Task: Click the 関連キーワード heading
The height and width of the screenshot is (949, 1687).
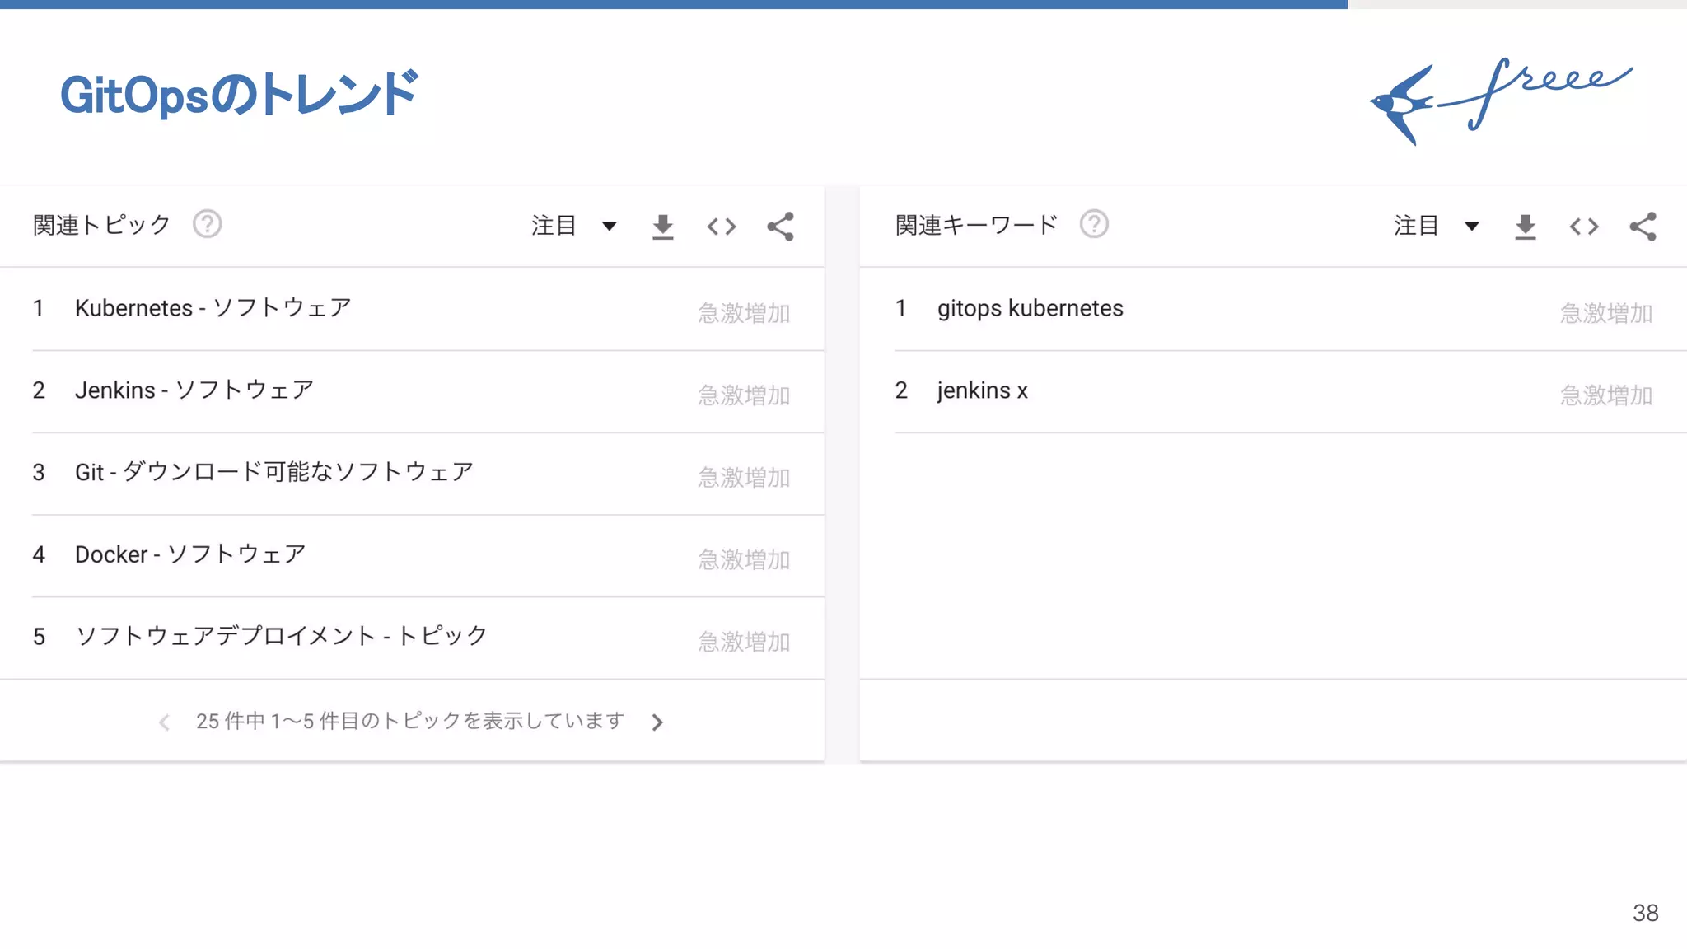Action: click(x=976, y=225)
